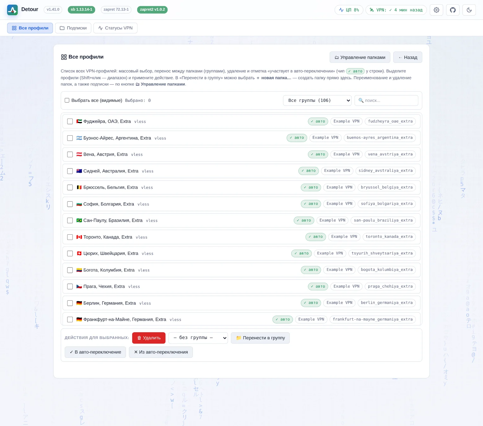
Task: Tick the checkbox for Буэнос-Айрес, Аргентина
Action: 70,138
